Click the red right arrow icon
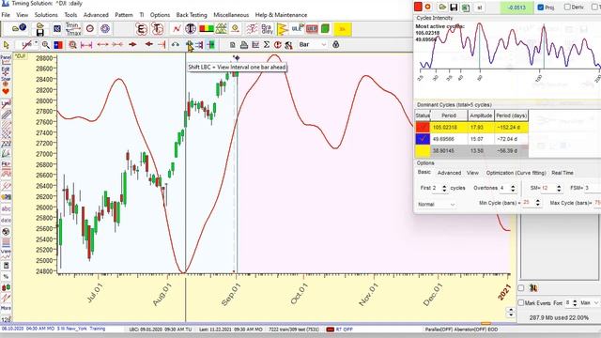Image resolution: width=601 pixels, height=338 pixels. point(132,45)
